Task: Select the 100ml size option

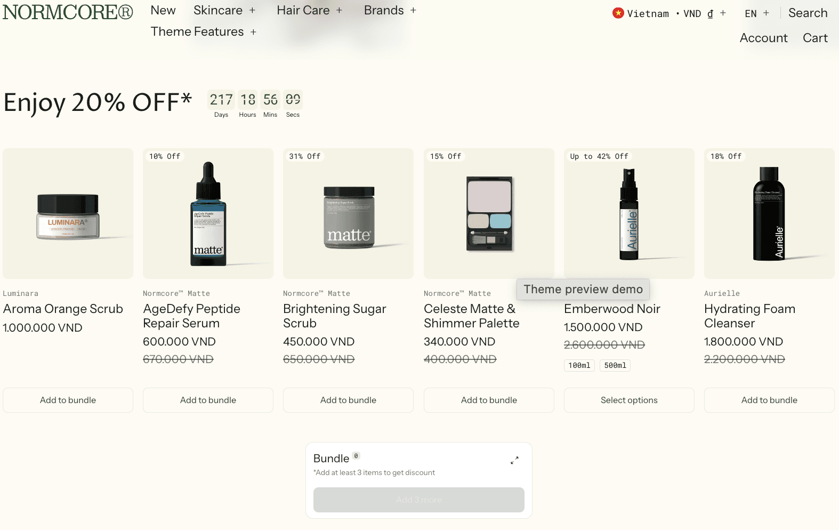Action: (x=579, y=365)
